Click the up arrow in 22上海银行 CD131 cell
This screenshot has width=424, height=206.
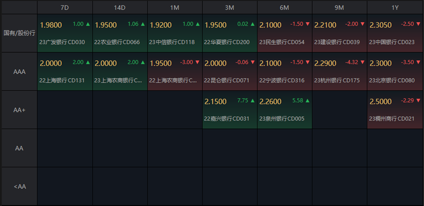click(x=88, y=62)
